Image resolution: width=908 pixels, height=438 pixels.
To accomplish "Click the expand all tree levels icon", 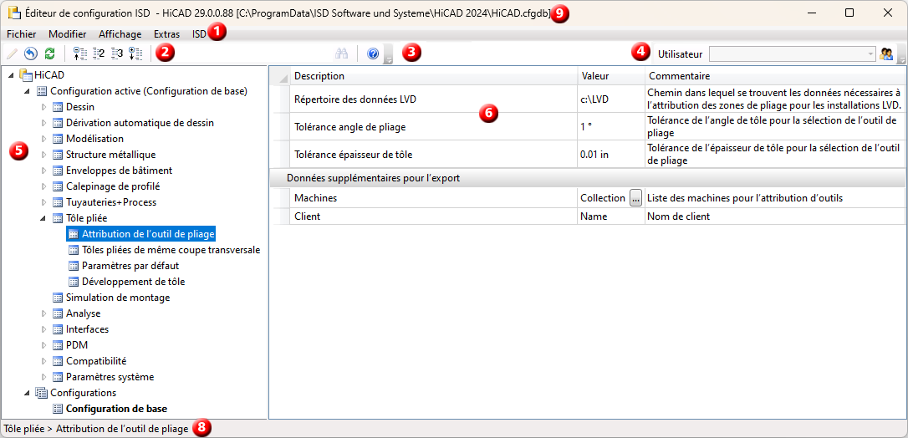I will click(135, 53).
